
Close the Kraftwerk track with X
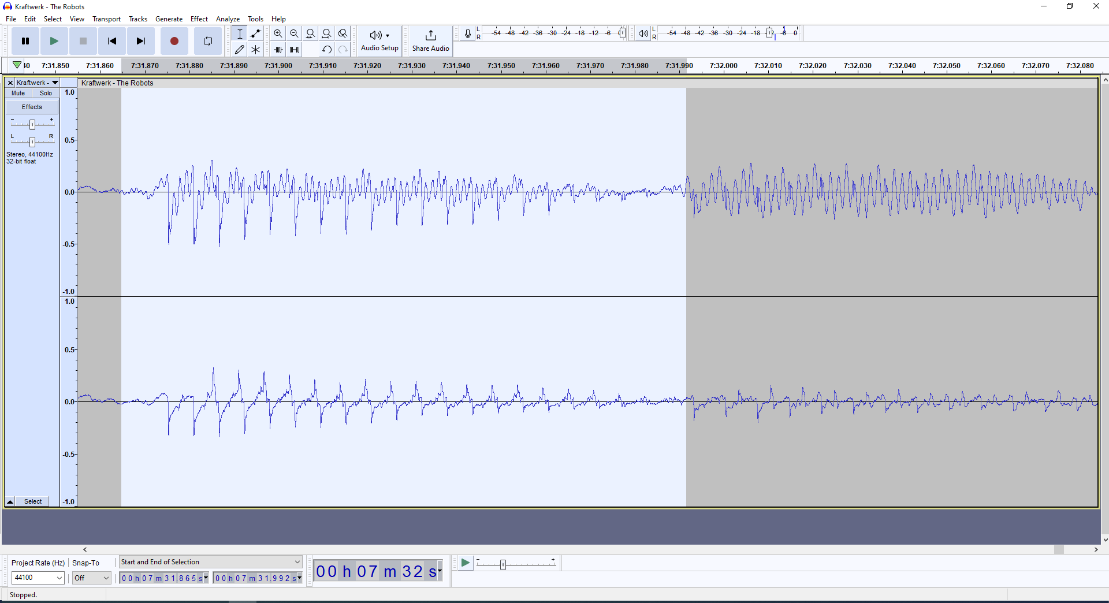10,83
